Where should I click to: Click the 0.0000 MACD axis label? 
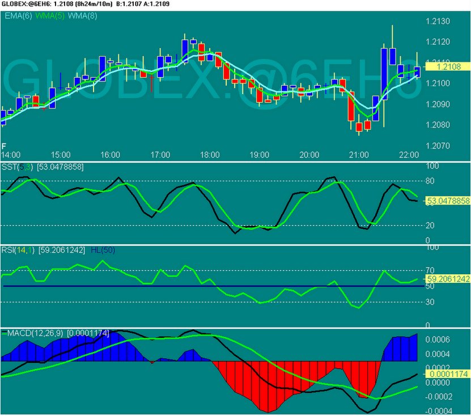click(x=438, y=383)
